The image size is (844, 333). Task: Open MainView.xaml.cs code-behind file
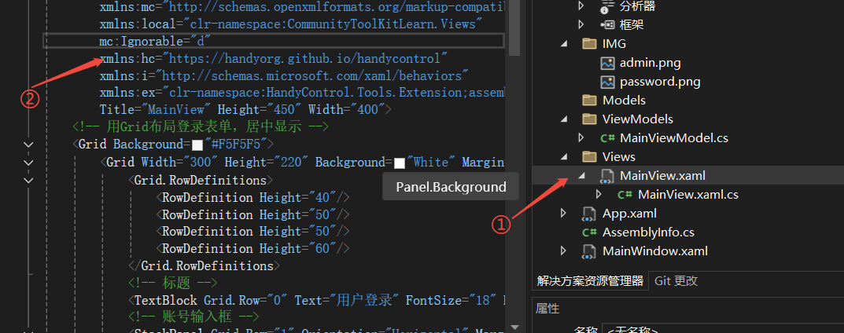pyautogui.click(x=688, y=195)
